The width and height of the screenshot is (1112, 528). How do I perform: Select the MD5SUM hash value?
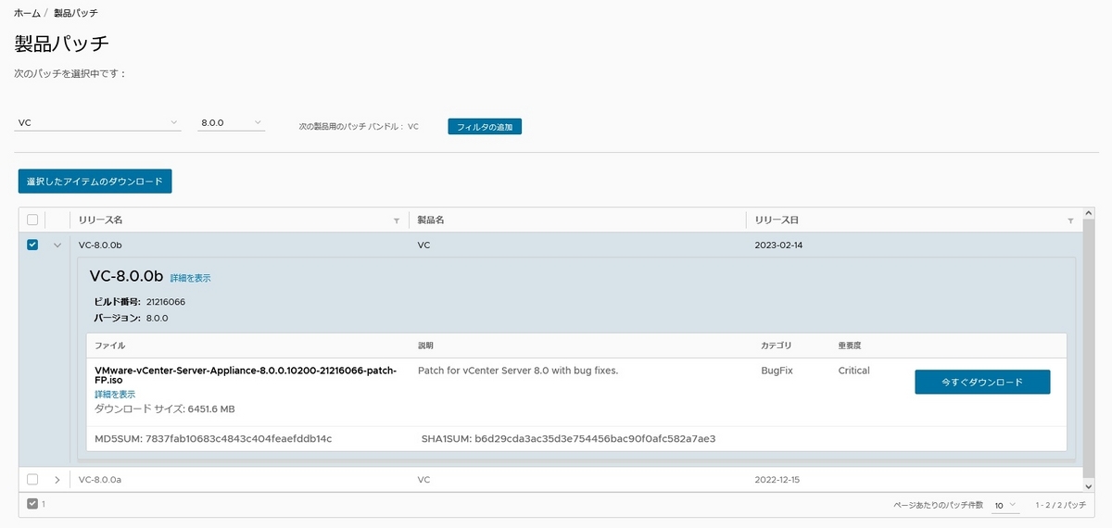[x=239, y=438]
